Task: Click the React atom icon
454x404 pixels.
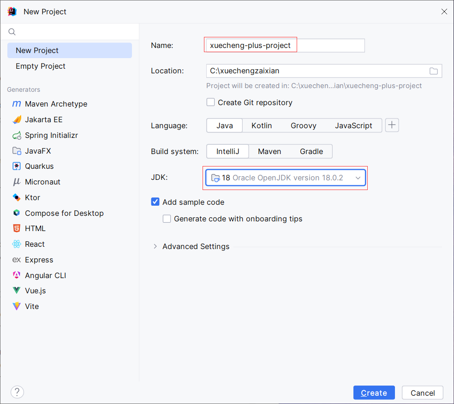Action: (x=17, y=244)
